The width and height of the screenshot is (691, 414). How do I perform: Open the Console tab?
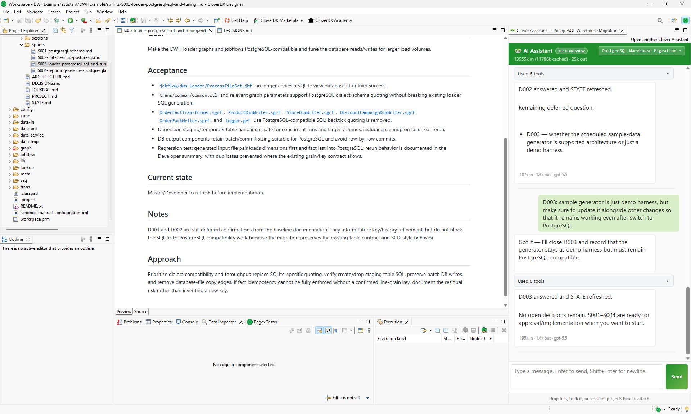click(x=187, y=322)
